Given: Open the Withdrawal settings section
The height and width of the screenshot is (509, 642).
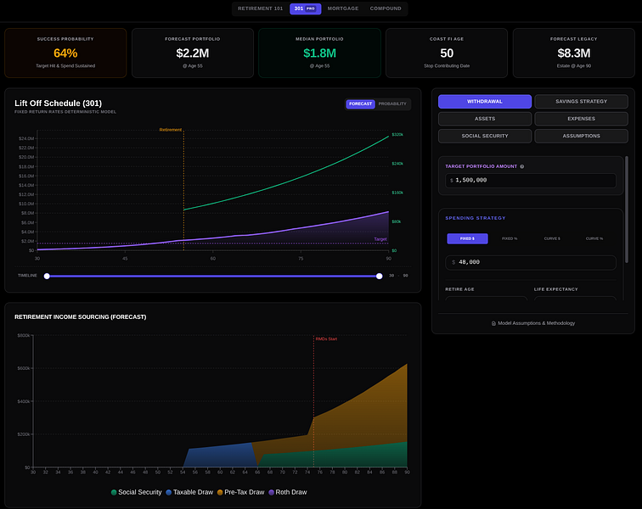Looking at the screenshot, I should tap(485, 102).
